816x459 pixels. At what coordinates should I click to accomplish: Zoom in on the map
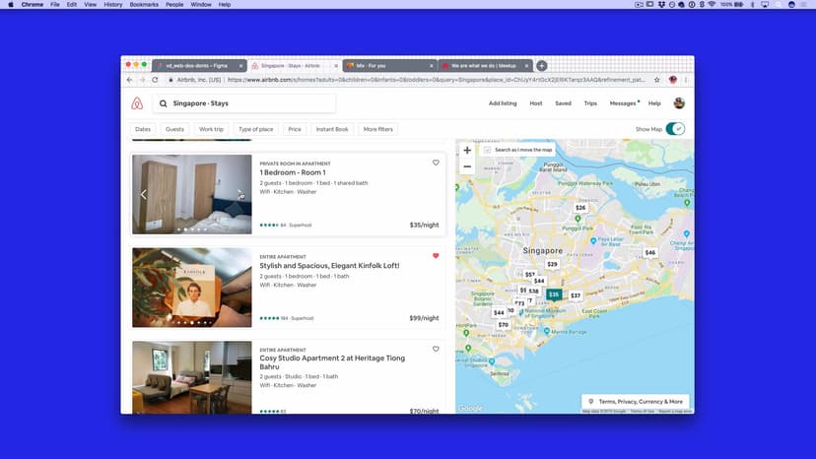(467, 151)
